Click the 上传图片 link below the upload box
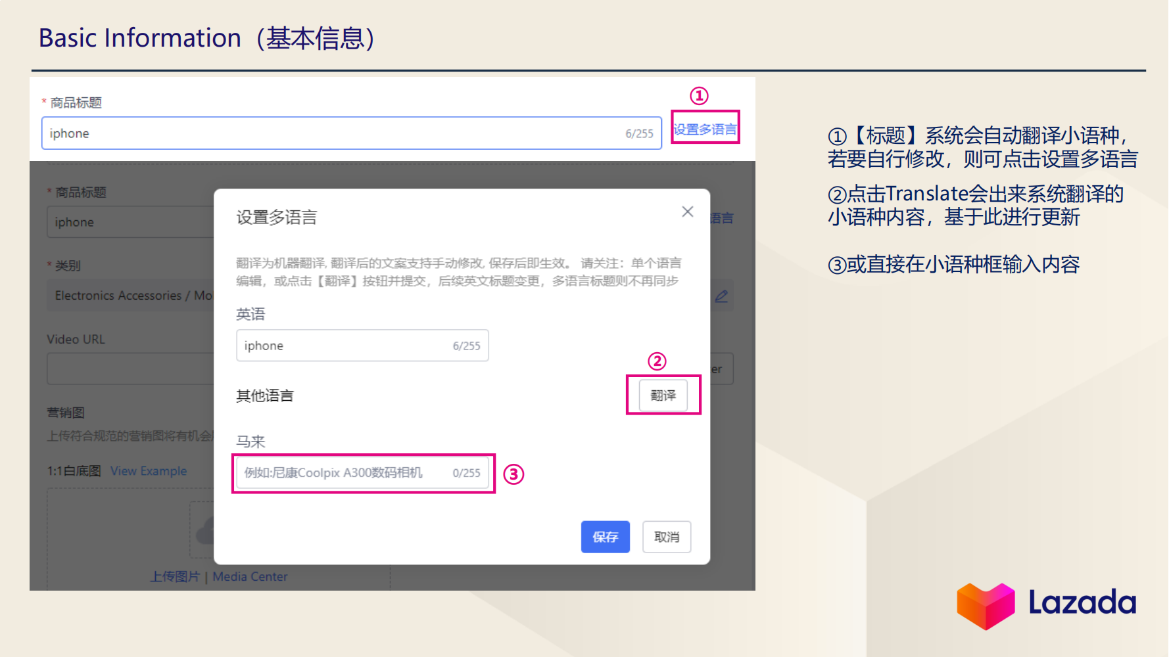Image resolution: width=1169 pixels, height=657 pixels. [174, 576]
